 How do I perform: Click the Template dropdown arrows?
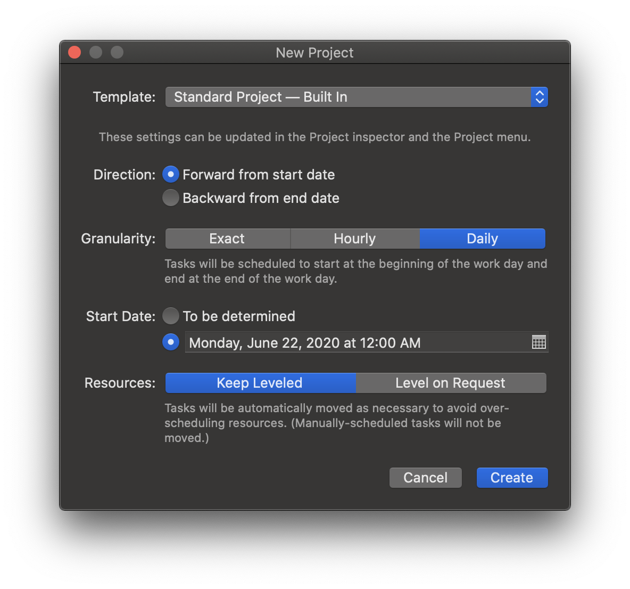coord(539,97)
